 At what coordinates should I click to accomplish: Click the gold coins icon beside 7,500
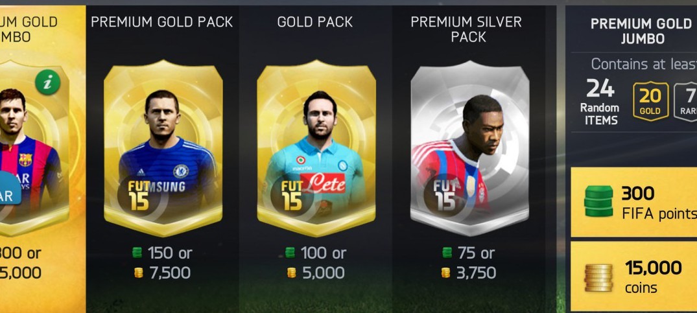pos(139,273)
